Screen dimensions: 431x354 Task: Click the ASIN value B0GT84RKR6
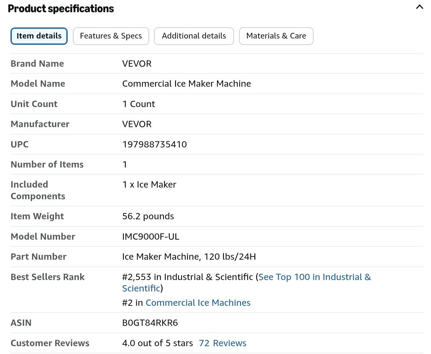click(x=150, y=323)
